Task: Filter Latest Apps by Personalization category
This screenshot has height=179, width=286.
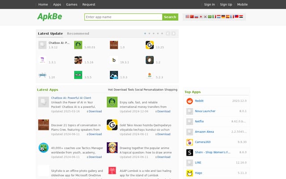Action: click(x=154, y=89)
